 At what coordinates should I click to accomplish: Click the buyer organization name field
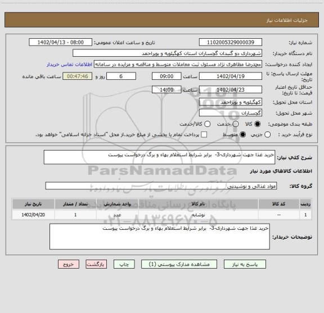tap(168, 53)
